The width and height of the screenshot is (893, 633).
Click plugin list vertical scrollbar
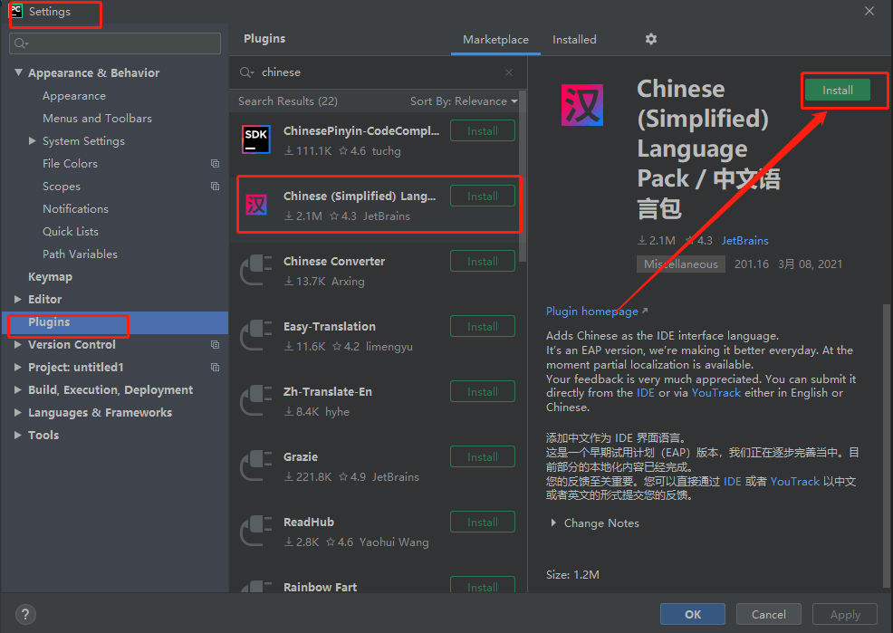[523, 177]
